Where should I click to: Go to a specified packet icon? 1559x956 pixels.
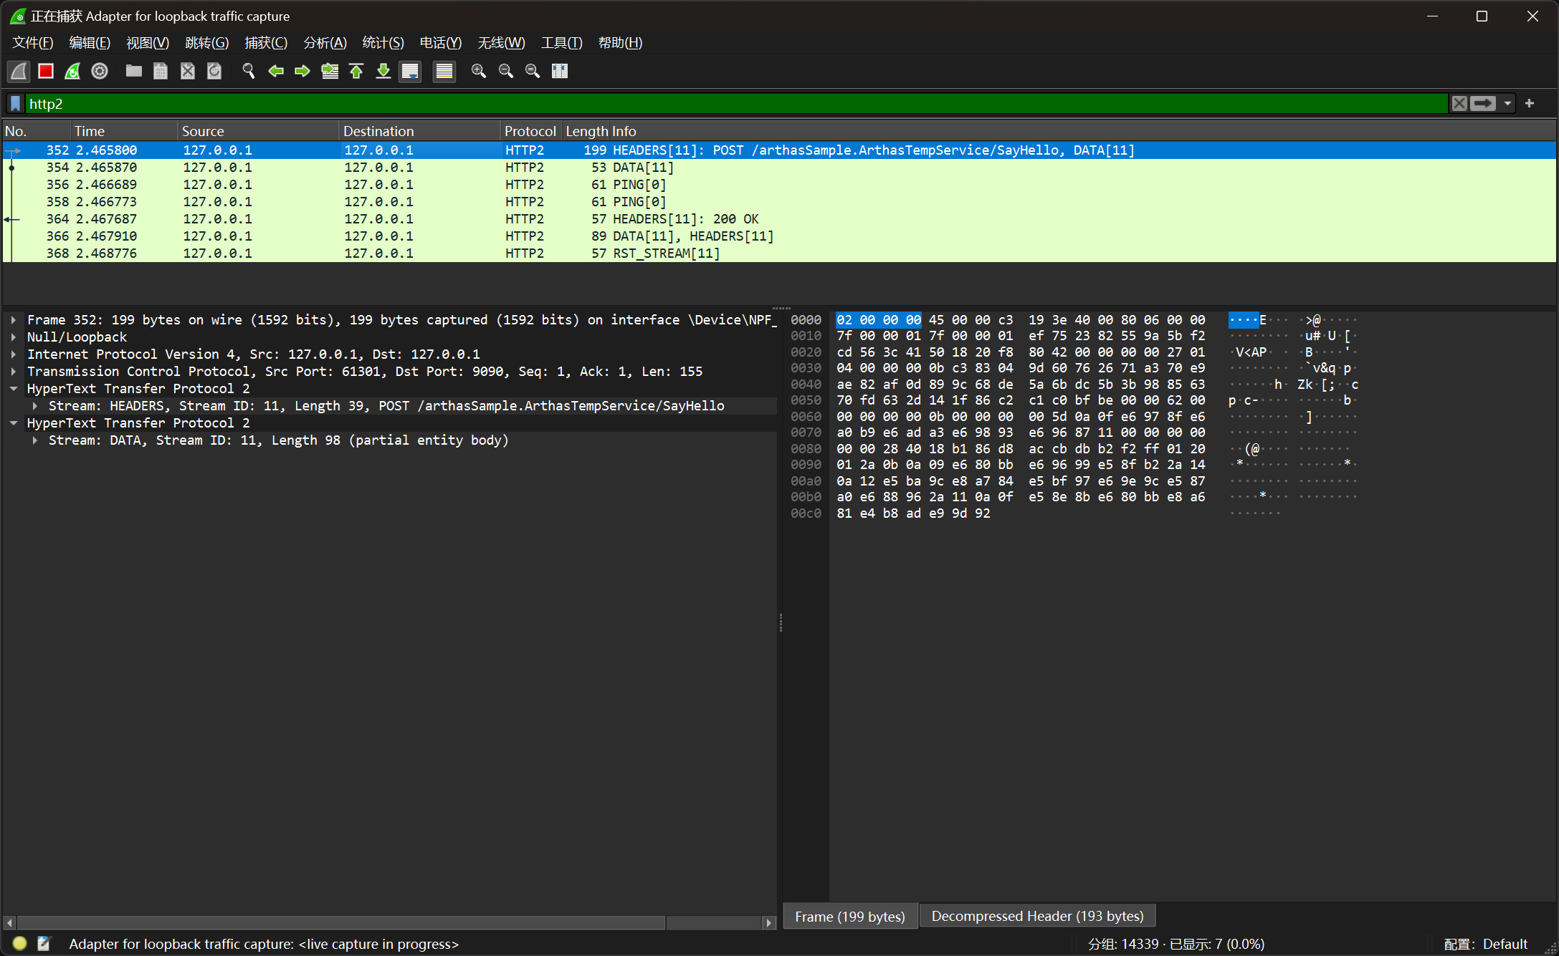pos(330,71)
